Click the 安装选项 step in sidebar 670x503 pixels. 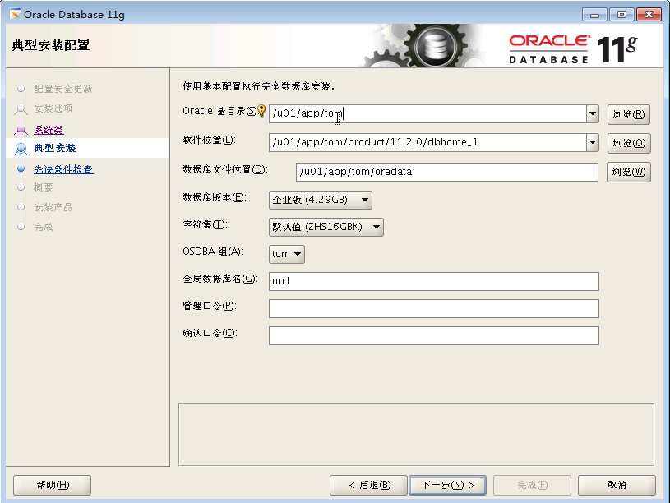coord(53,108)
